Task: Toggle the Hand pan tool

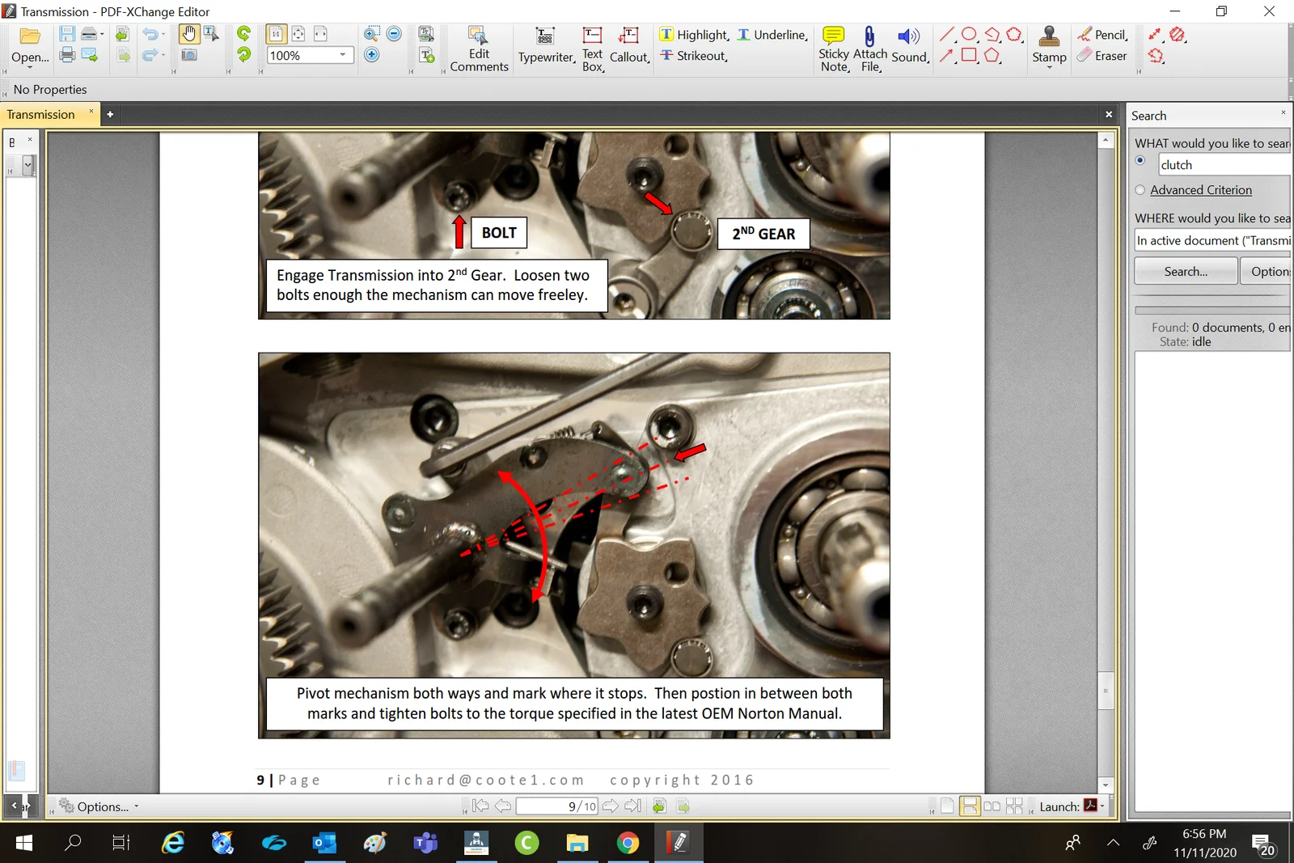Action: [x=189, y=33]
